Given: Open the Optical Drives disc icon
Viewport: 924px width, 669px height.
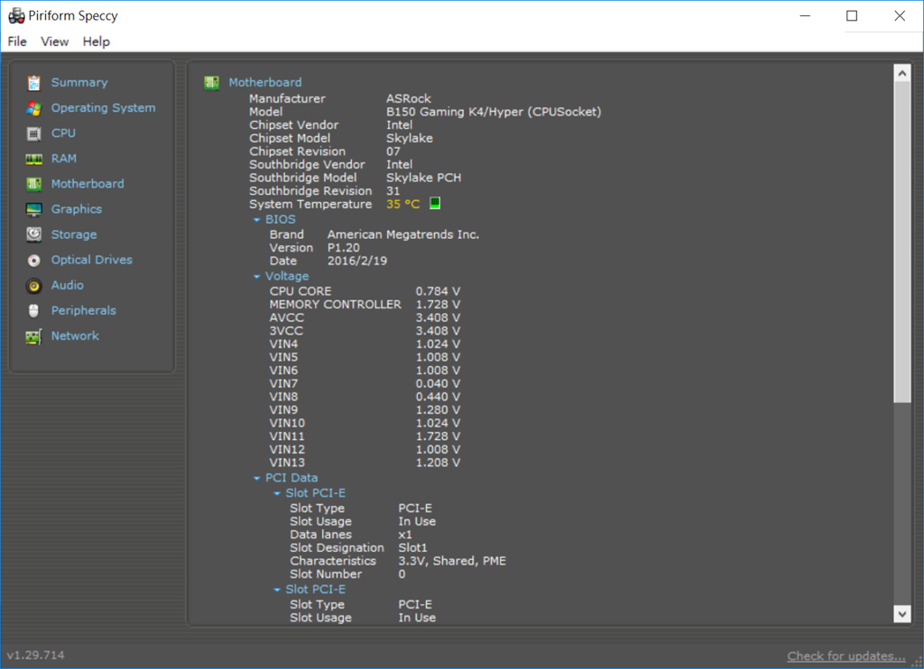Looking at the screenshot, I should tap(34, 260).
